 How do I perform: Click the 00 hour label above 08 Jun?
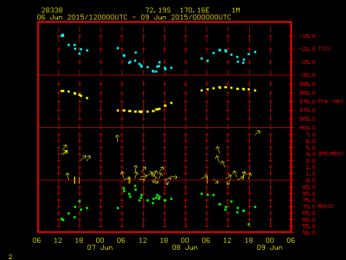185,240
